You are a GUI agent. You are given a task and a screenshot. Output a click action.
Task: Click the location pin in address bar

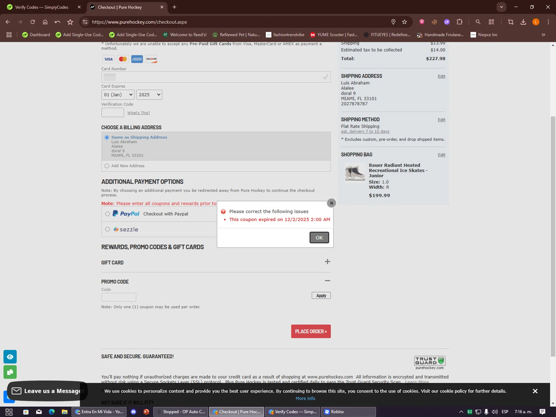pos(393,22)
